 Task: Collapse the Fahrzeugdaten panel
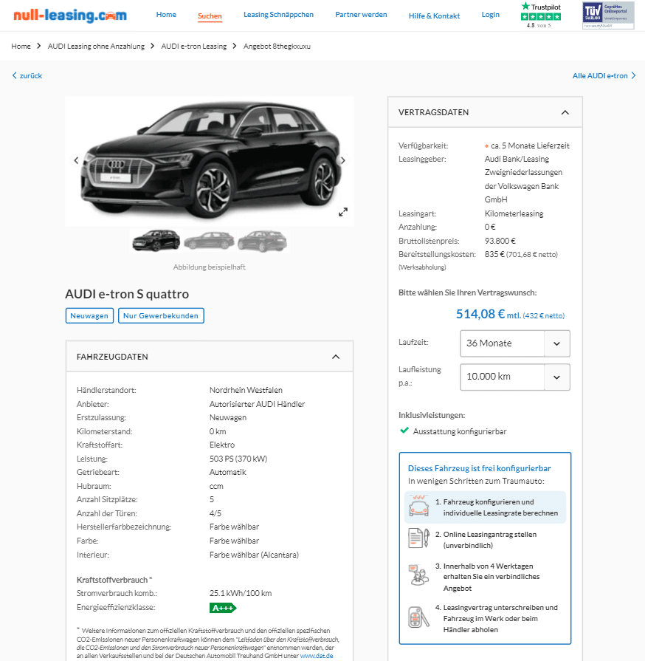click(x=336, y=357)
